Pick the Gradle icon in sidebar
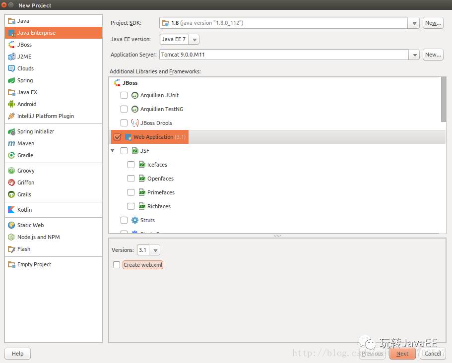Viewport: 452px width, 363px height. 11,155
